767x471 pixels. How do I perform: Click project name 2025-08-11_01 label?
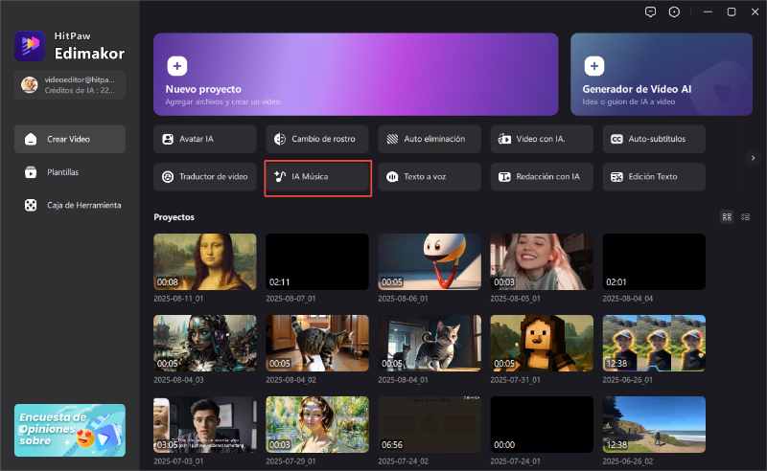click(178, 299)
